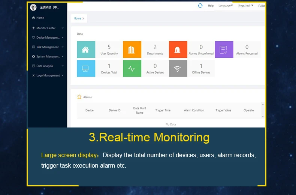This screenshot has height=195, width=296.
Task: Click the orange Departments building tile
Action: [132, 49]
